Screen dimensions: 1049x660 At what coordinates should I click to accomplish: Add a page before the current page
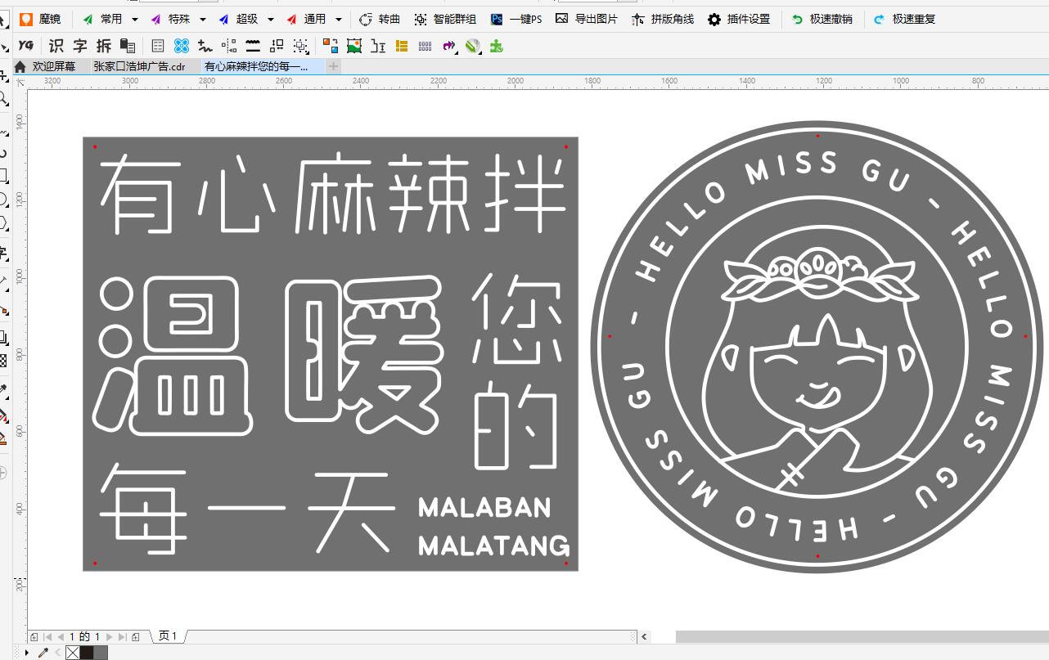click(x=34, y=636)
